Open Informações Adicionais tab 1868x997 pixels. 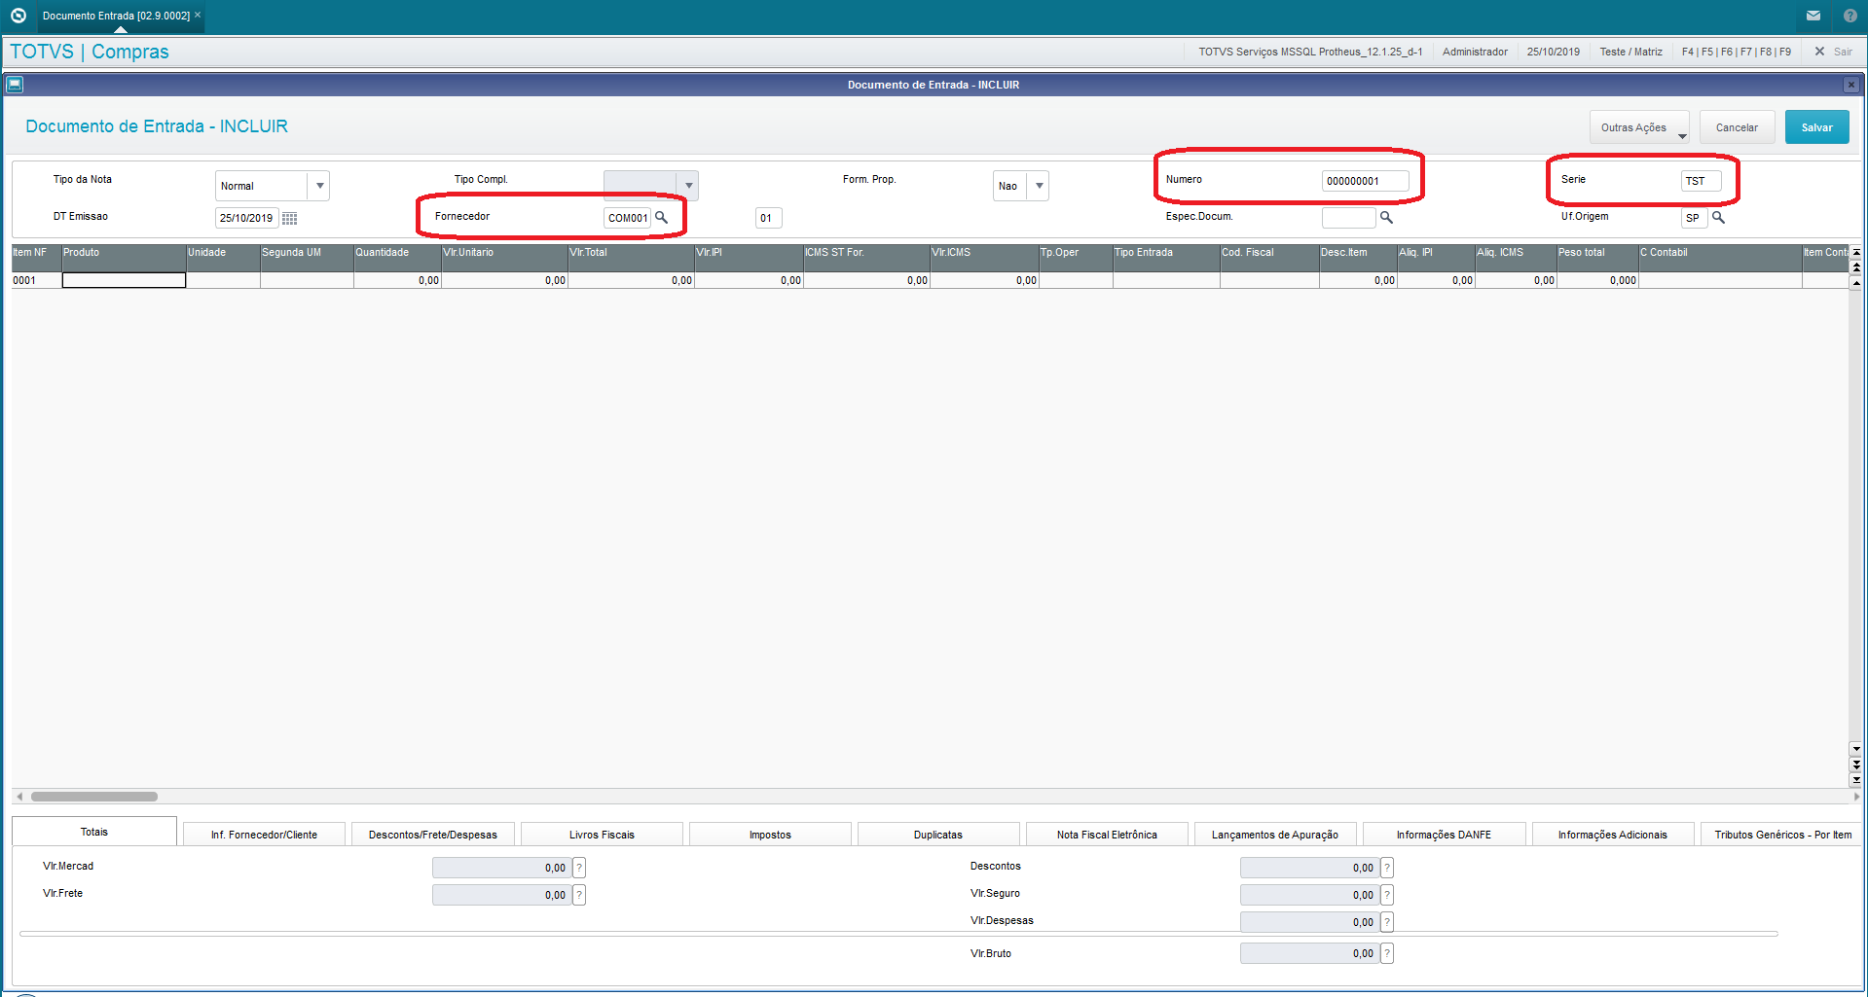pos(1612,835)
